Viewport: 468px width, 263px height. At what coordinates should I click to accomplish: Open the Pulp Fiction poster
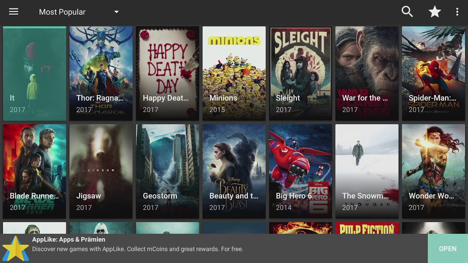point(367,228)
